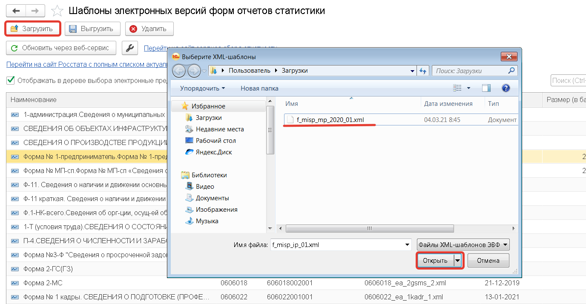Click the favorites star next to title
This screenshot has height=304, width=586.
pos(57,11)
